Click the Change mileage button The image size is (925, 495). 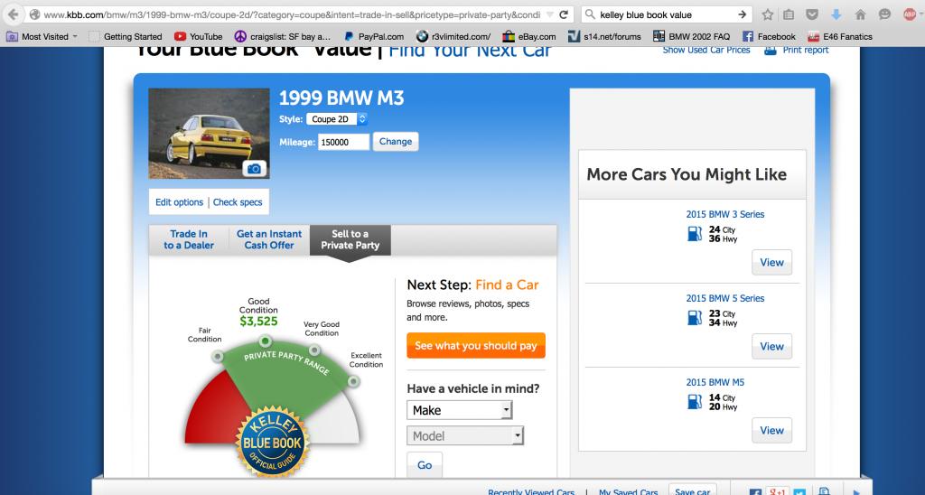tap(396, 142)
